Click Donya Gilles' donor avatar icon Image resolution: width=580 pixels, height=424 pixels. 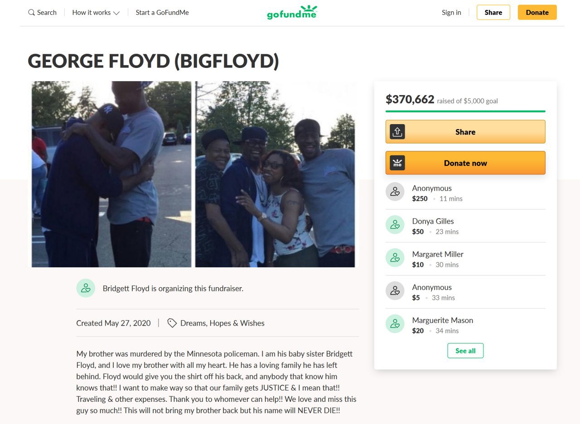click(x=395, y=225)
